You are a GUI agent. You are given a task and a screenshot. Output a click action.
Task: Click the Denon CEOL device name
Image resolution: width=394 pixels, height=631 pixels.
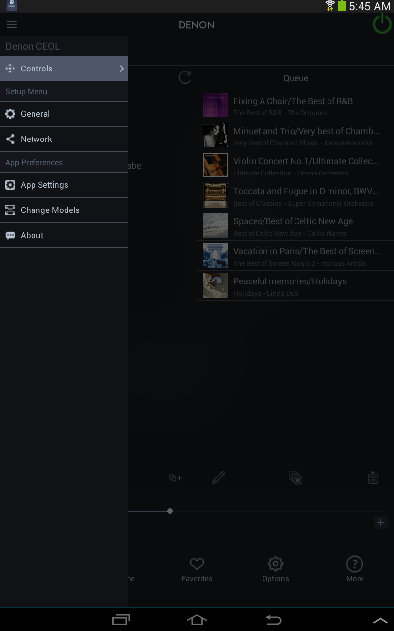33,46
